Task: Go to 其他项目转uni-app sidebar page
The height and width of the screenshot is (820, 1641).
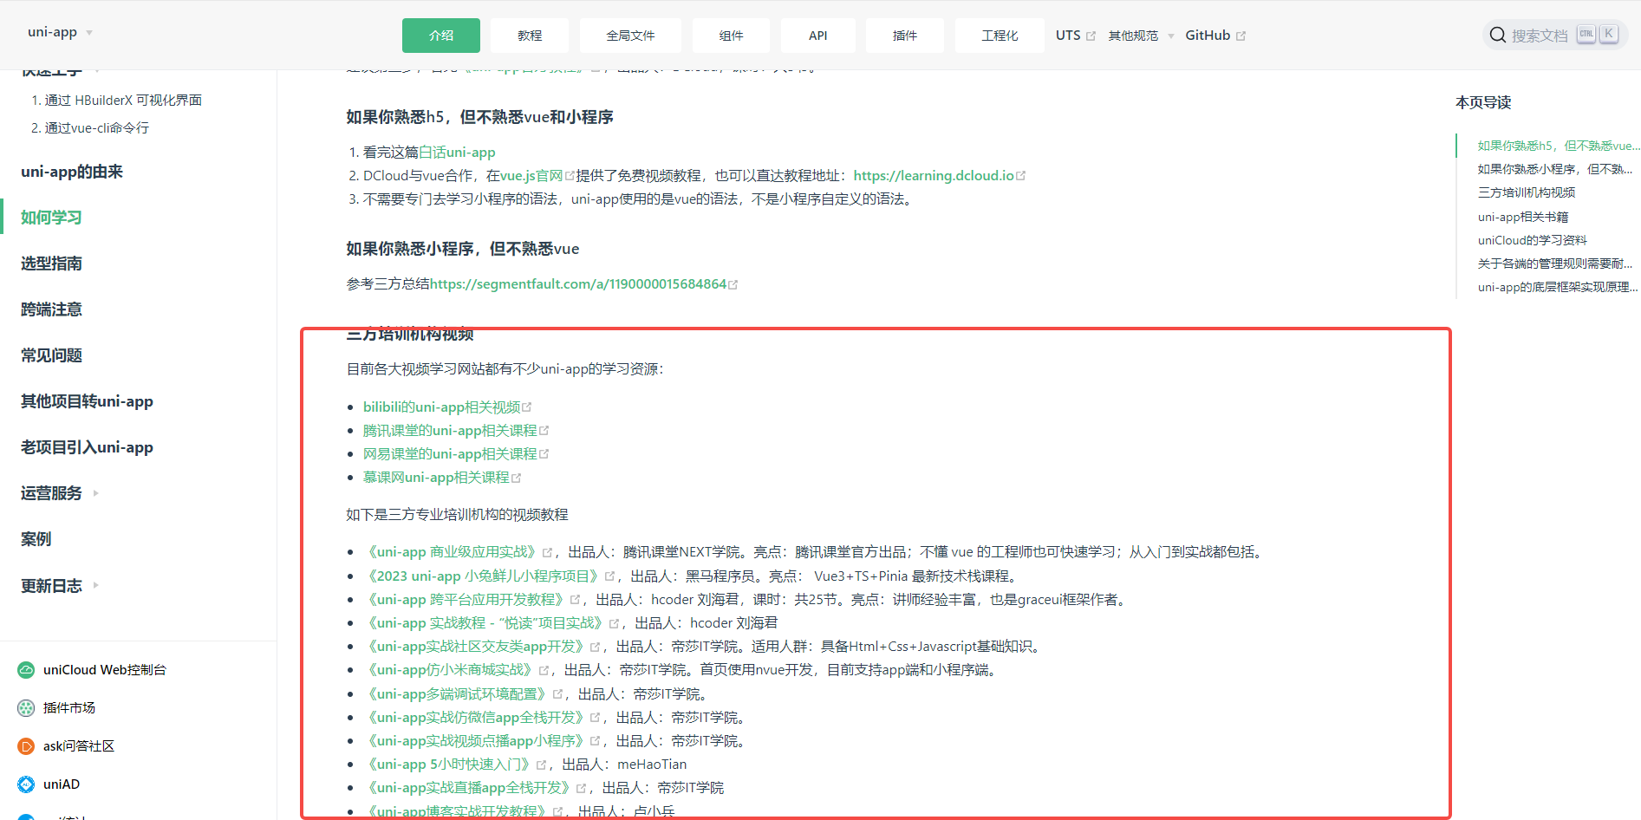Action: coord(87,401)
